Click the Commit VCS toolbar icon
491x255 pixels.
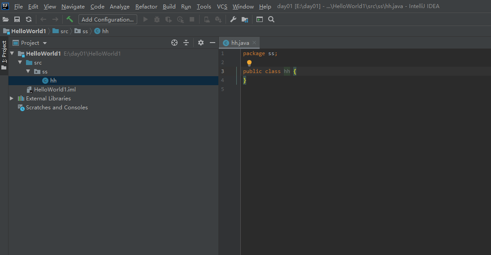pyautogui.click(x=218, y=19)
